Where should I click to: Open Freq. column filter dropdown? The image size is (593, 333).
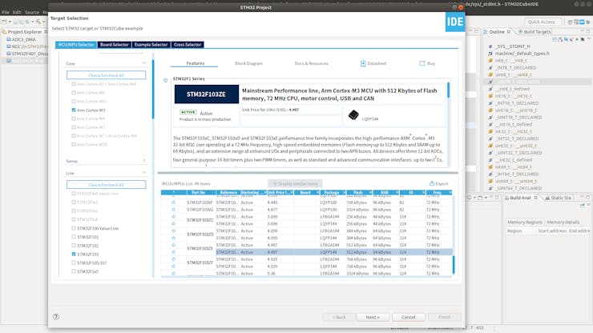450,192
